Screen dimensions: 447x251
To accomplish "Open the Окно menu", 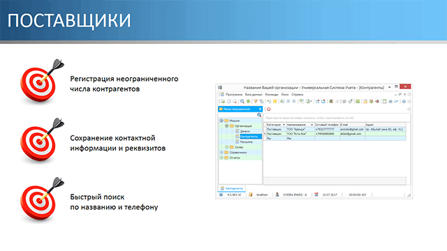I will tap(285, 95).
